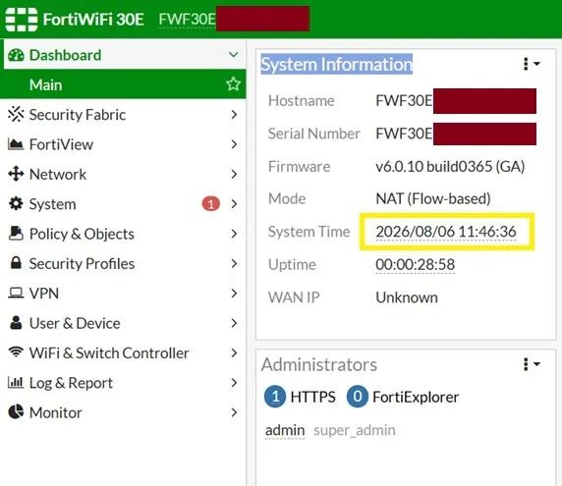Screen dimensions: 562x486
Task: Click the Monitor pie-chart icon
Action: tap(16, 411)
